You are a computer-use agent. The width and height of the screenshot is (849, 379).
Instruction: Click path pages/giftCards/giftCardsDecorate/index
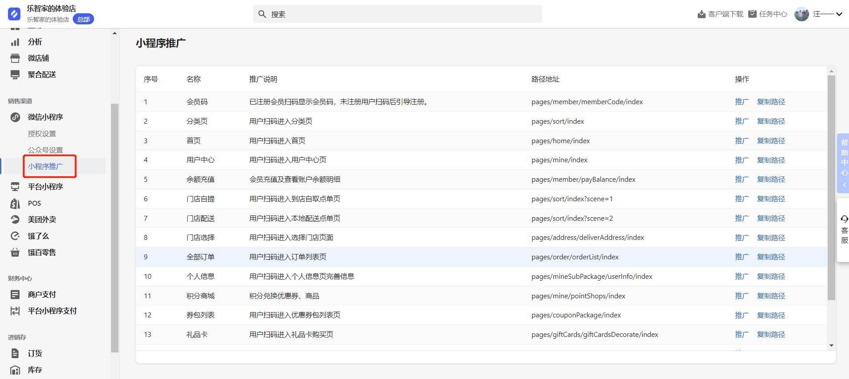click(x=595, y=335)
